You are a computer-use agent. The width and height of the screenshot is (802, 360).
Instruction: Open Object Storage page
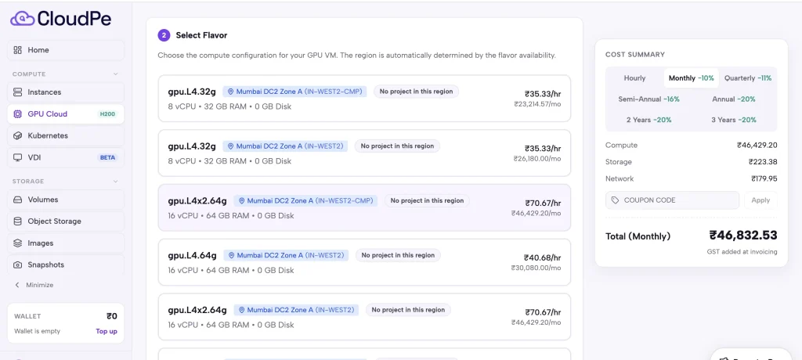point(66,221)
